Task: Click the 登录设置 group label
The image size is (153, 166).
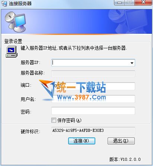Action: click(x=13, y=41)
